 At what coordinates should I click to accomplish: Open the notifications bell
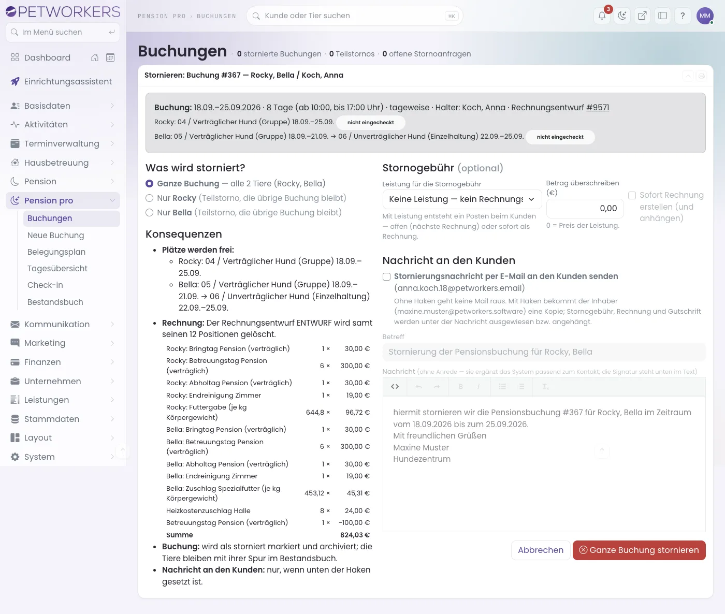click(x=602, y=16)
